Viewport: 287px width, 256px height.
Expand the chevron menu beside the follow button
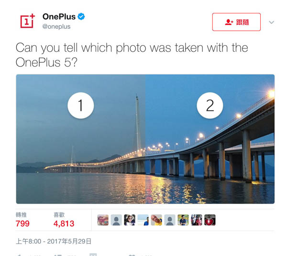(272, 22)
